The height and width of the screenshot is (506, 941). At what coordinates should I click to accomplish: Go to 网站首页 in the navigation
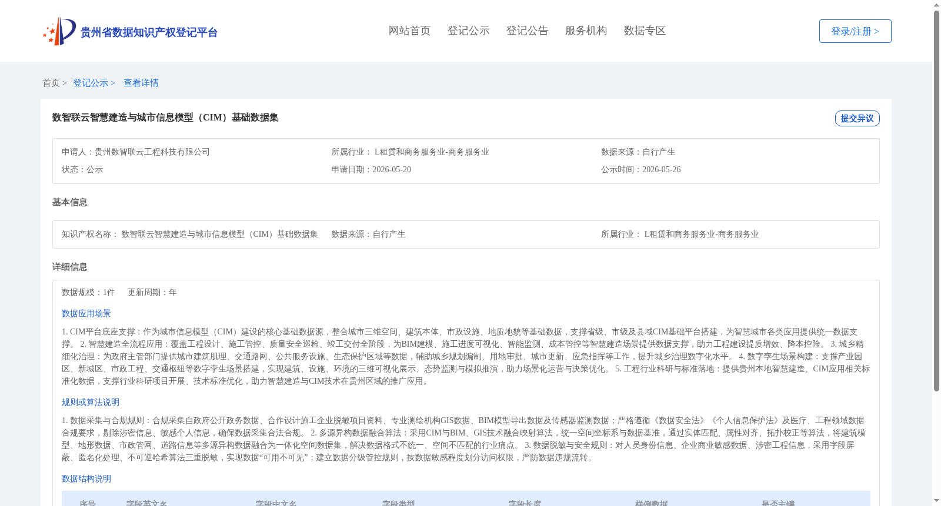[x=409, y=31]
